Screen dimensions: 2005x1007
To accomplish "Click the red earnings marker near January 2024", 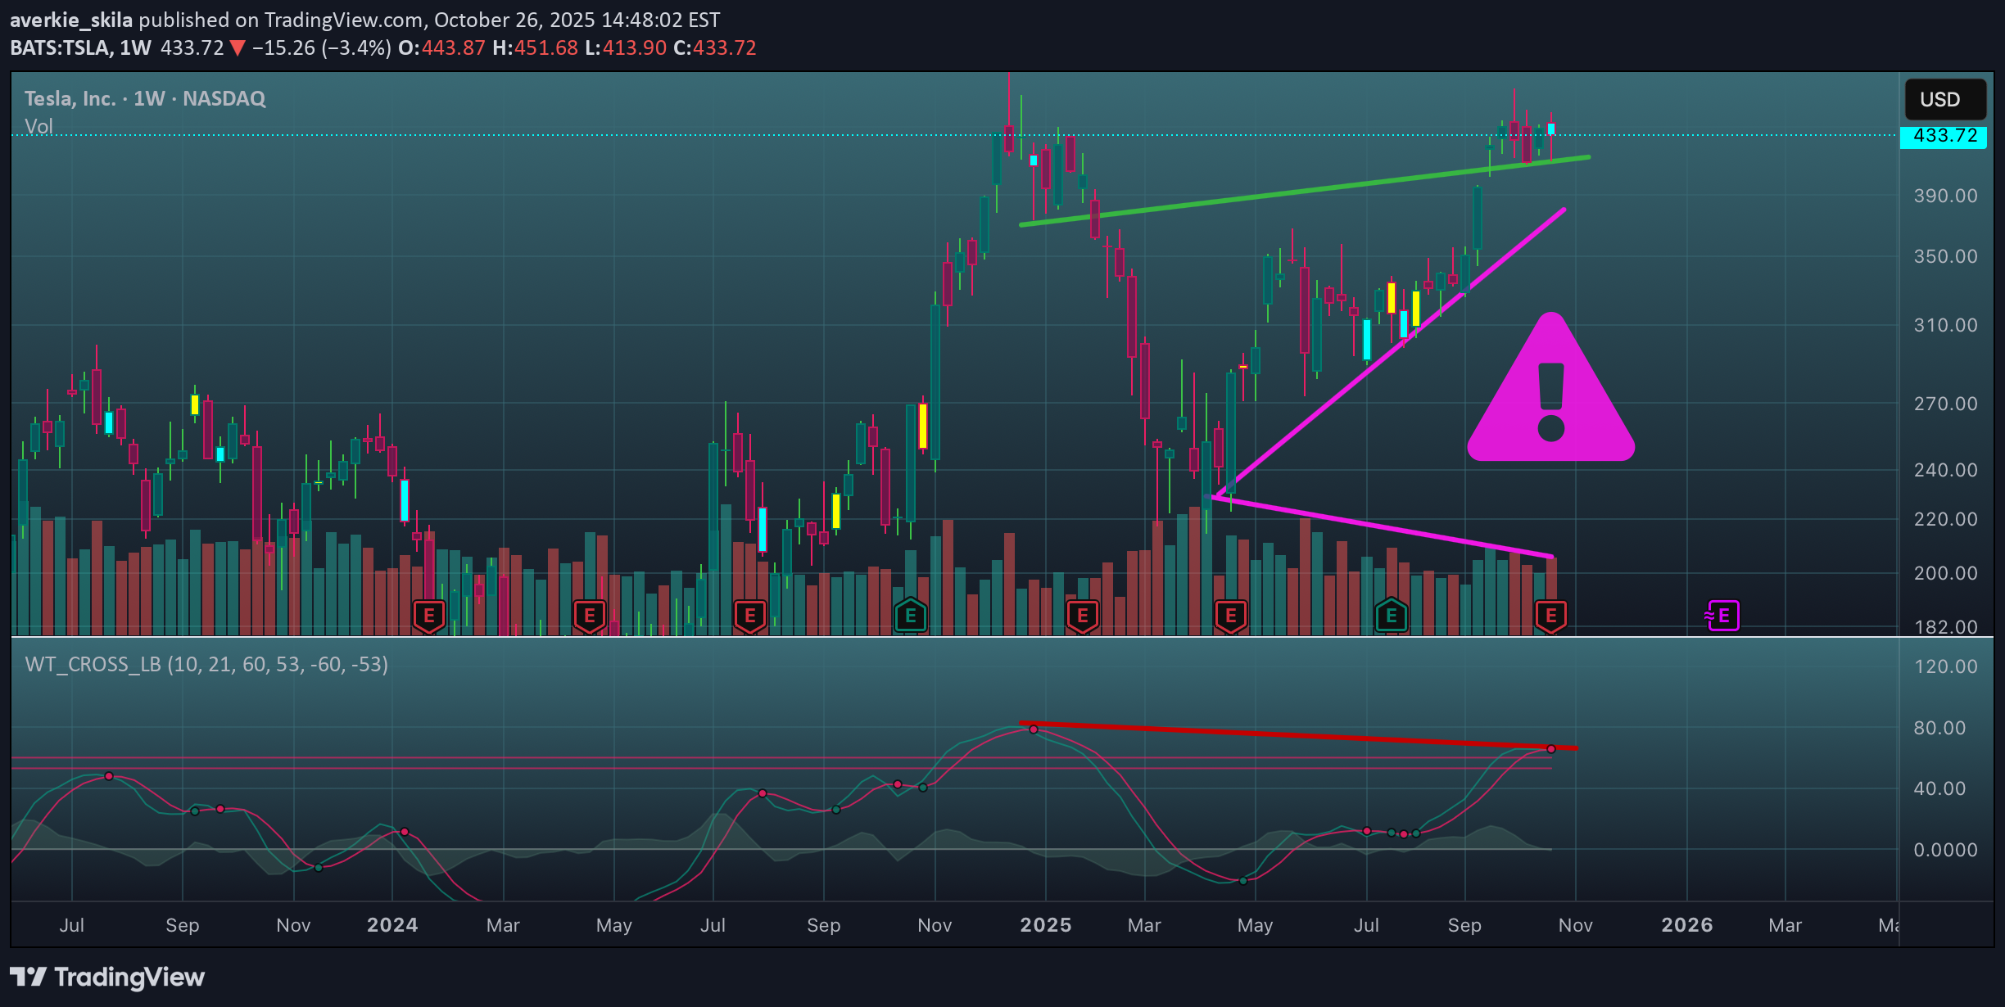I will click(428, 616).
